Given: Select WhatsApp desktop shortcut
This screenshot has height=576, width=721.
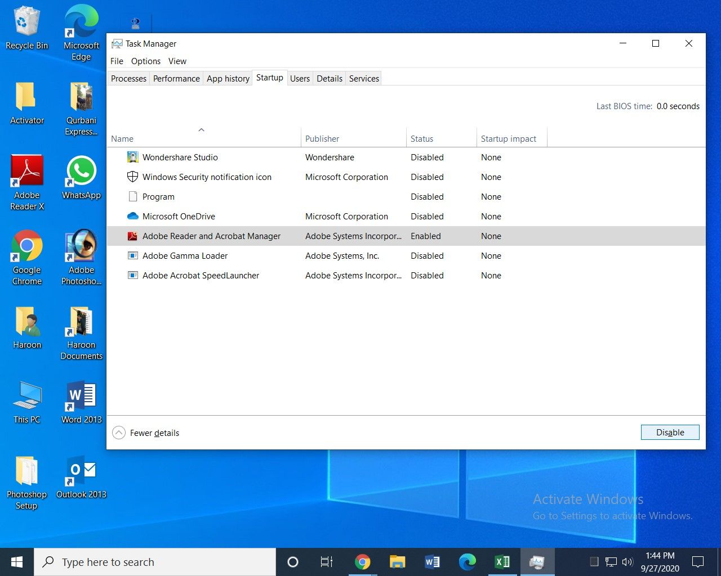Looking at the screenshot, I should 81,178.
